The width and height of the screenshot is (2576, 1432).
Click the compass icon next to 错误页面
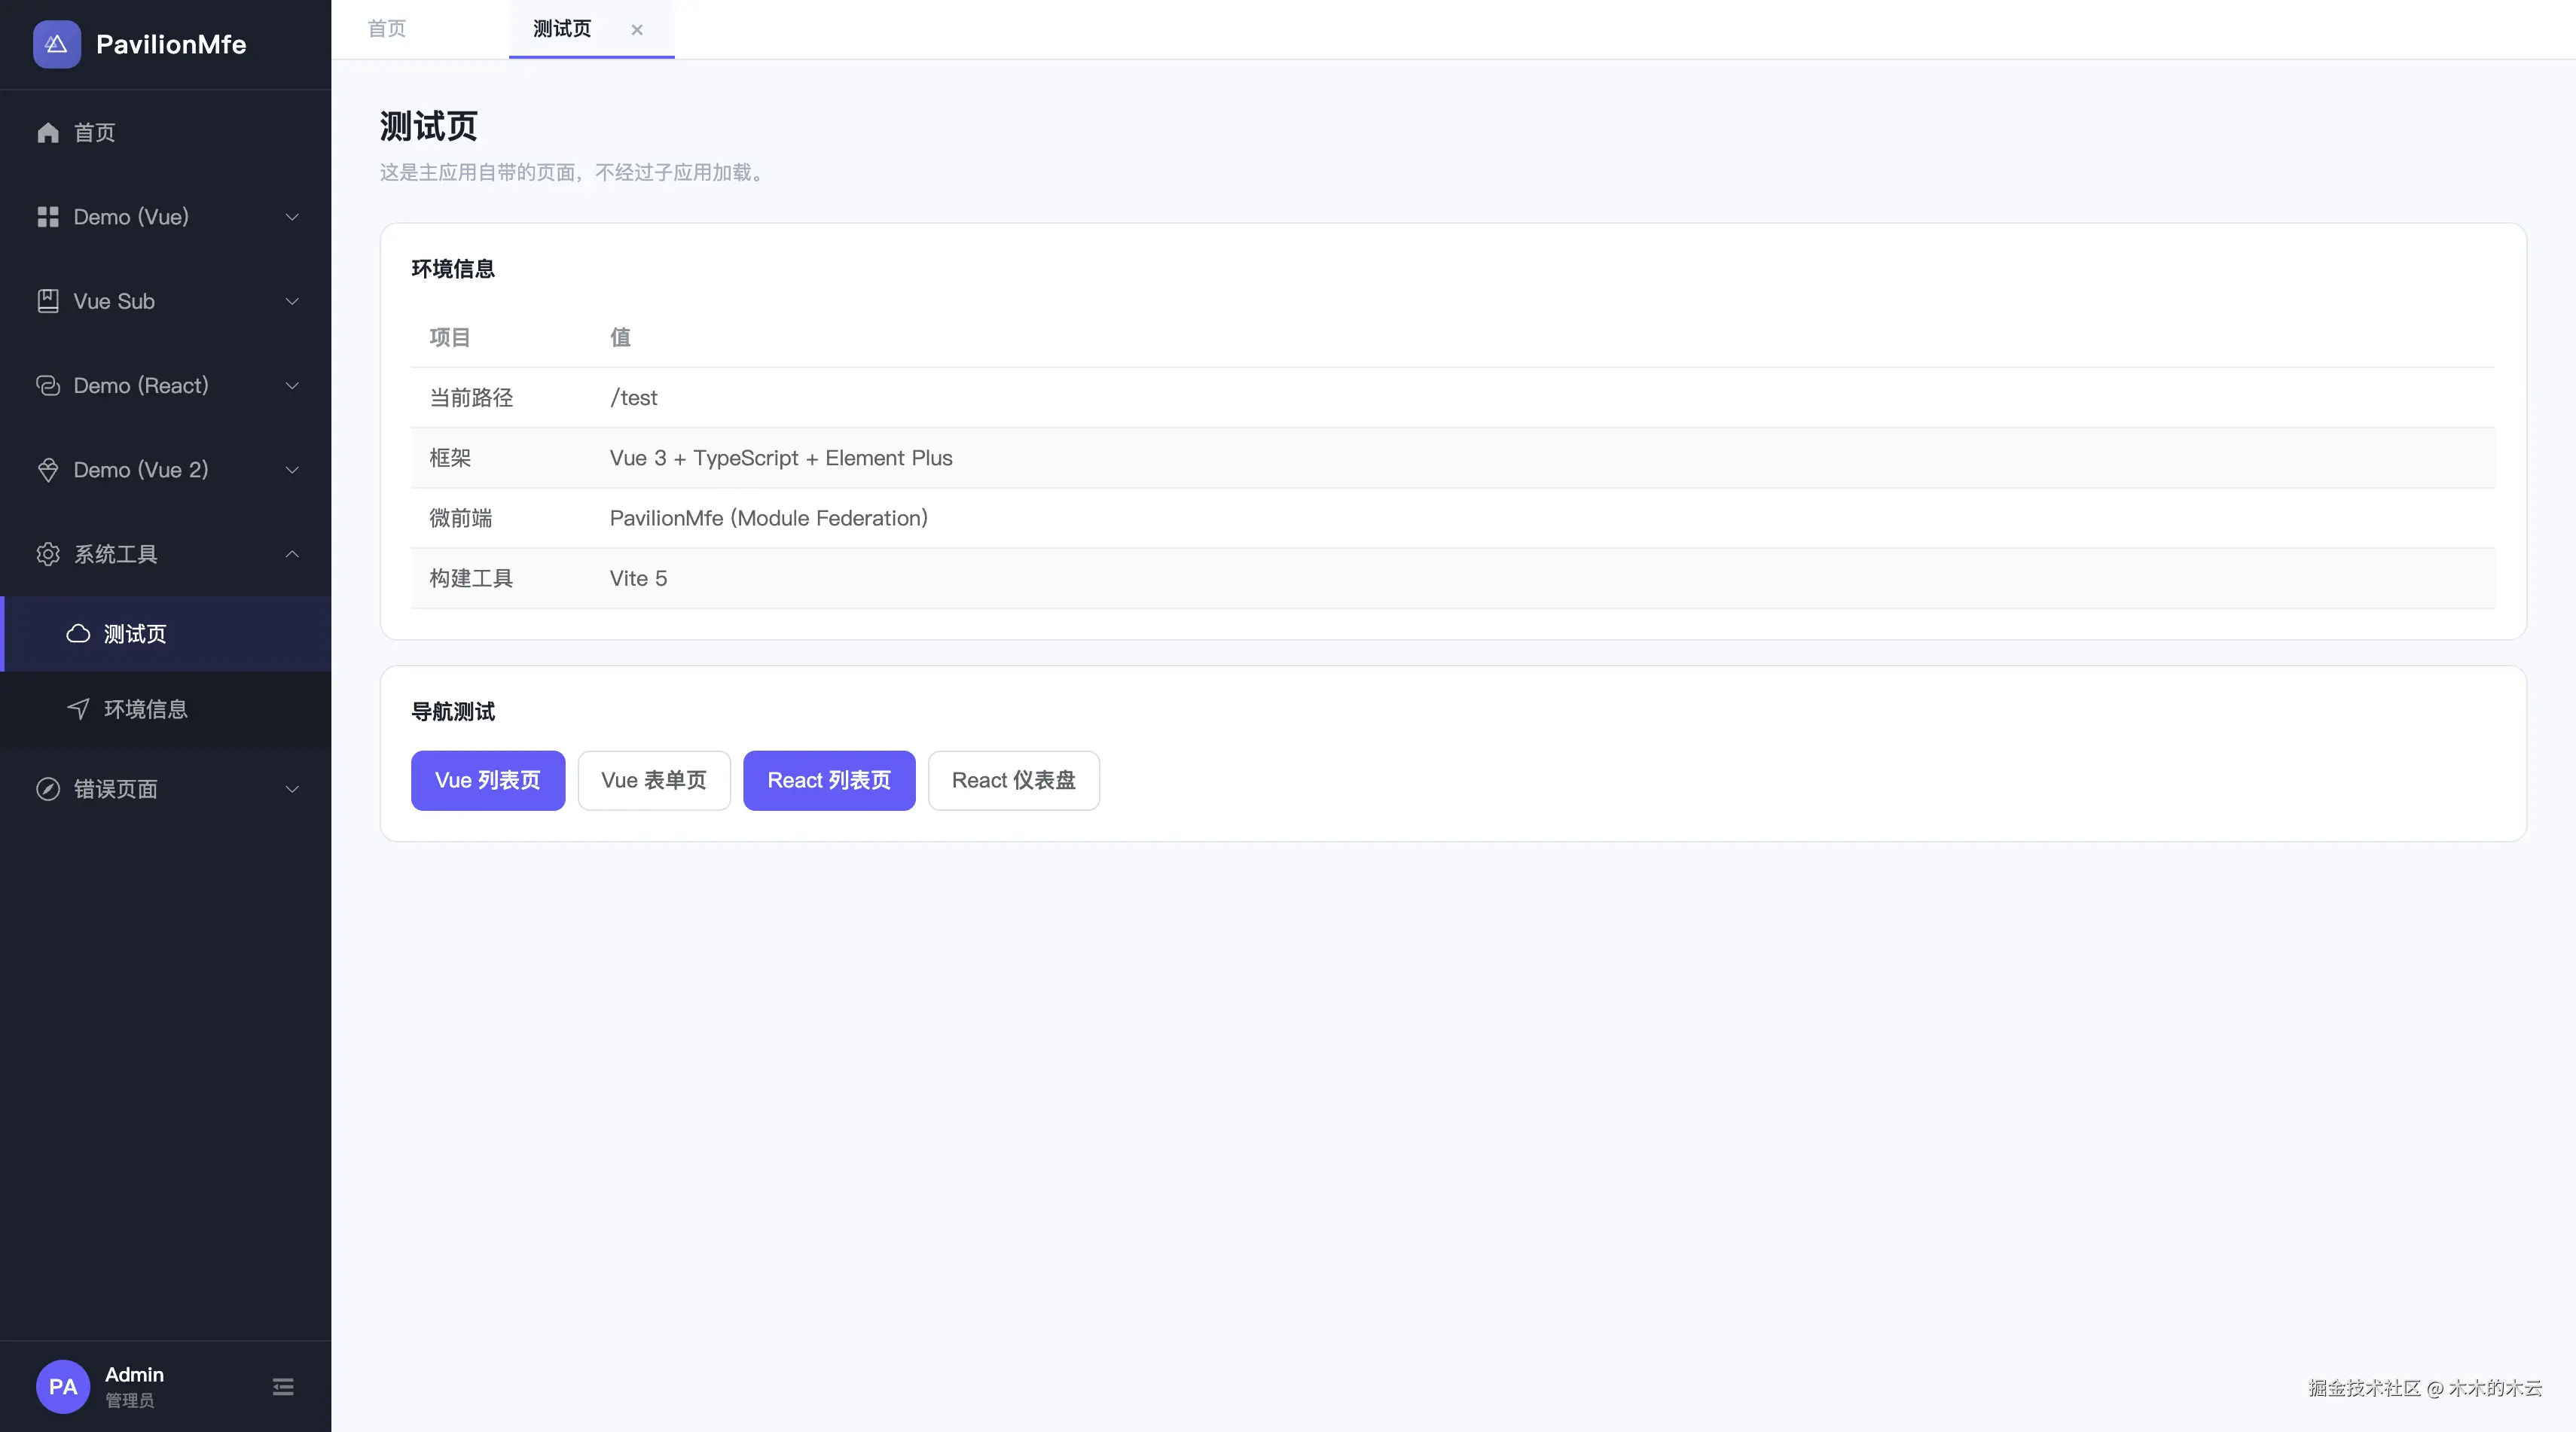click(48, 788)
